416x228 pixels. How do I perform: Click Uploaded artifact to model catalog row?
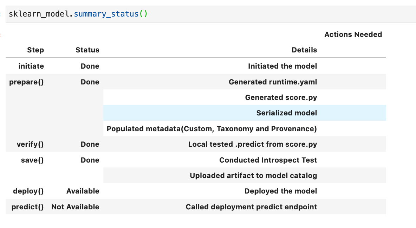click(x=253, y=176)
